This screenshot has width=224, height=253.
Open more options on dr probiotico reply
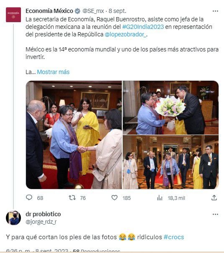click(215, 214)
